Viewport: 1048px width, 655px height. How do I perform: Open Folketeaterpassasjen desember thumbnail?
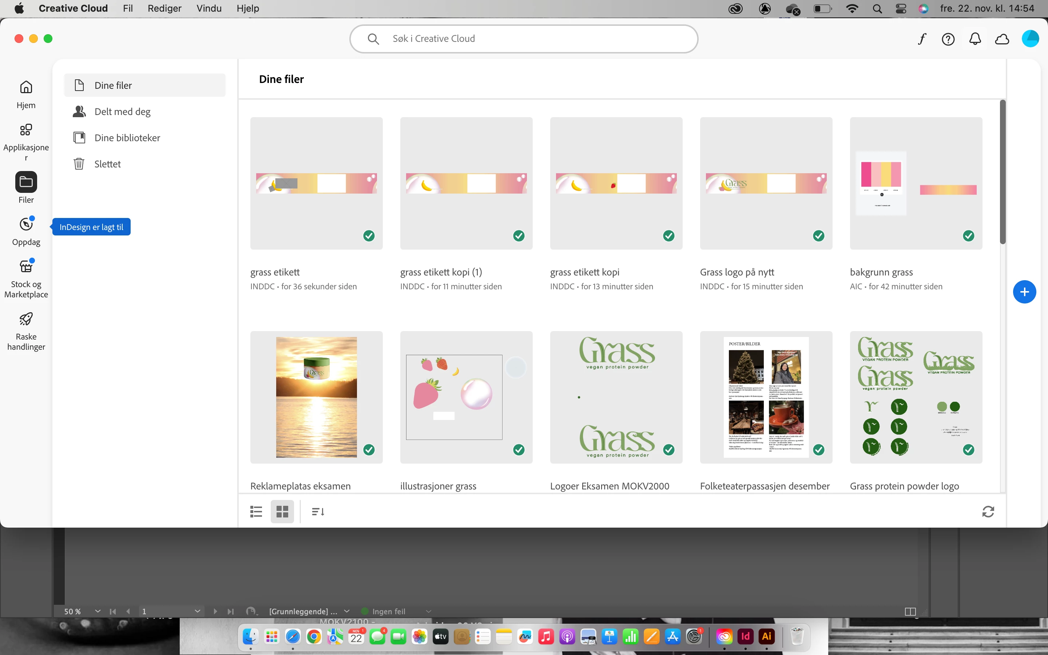click(x=766, y=397)
